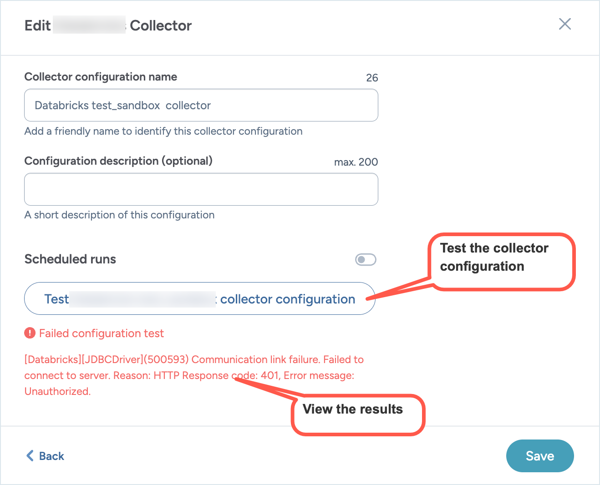
Task: Click the 'Failed configuration test' message
Action: point(101,333)
